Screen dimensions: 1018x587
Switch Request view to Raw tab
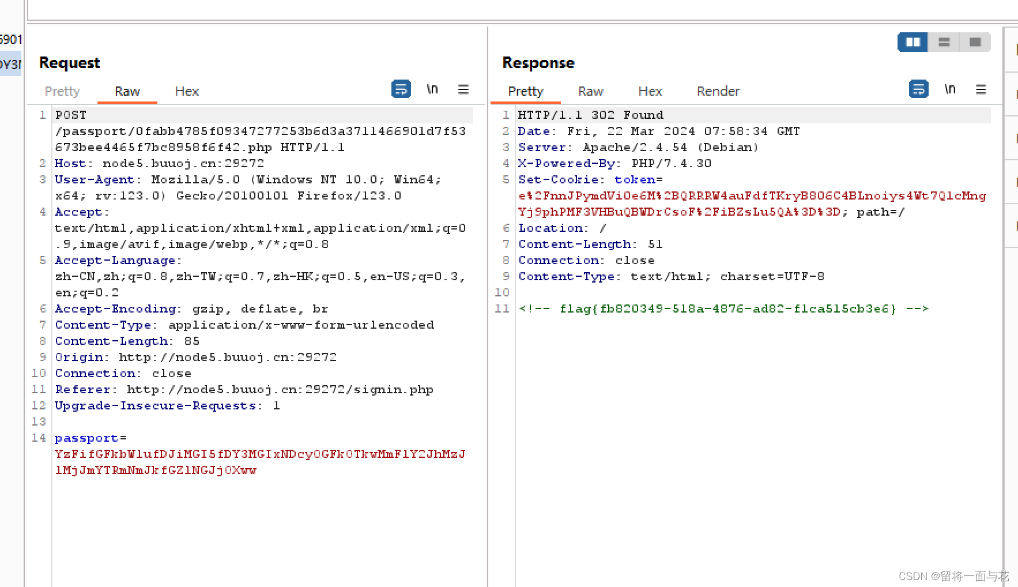tap(127, 91)
